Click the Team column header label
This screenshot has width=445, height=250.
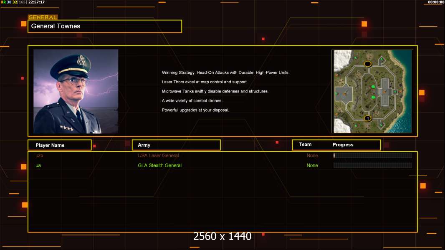305,145
